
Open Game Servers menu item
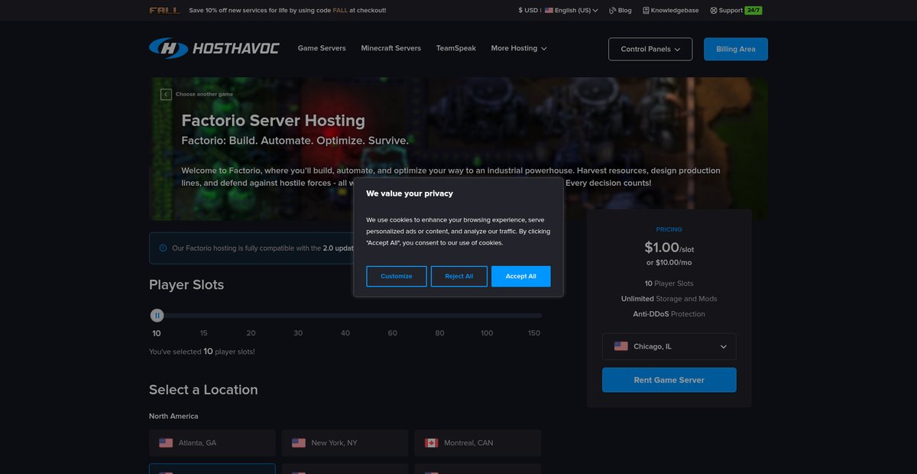tap(322, 48)
